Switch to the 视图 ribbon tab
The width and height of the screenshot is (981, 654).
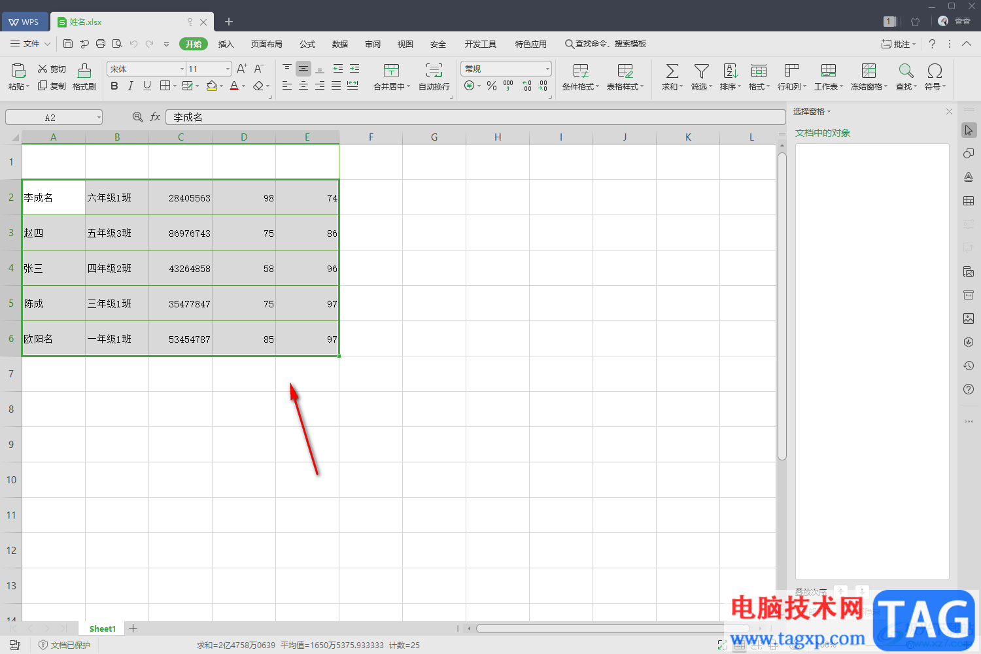pos(405,44)
